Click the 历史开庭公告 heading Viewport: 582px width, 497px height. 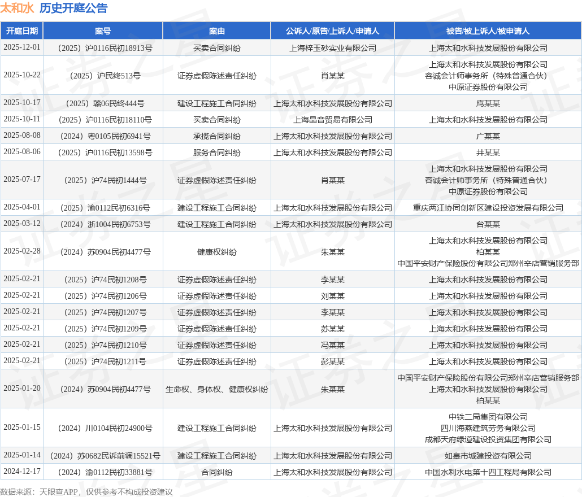point(73,8)
